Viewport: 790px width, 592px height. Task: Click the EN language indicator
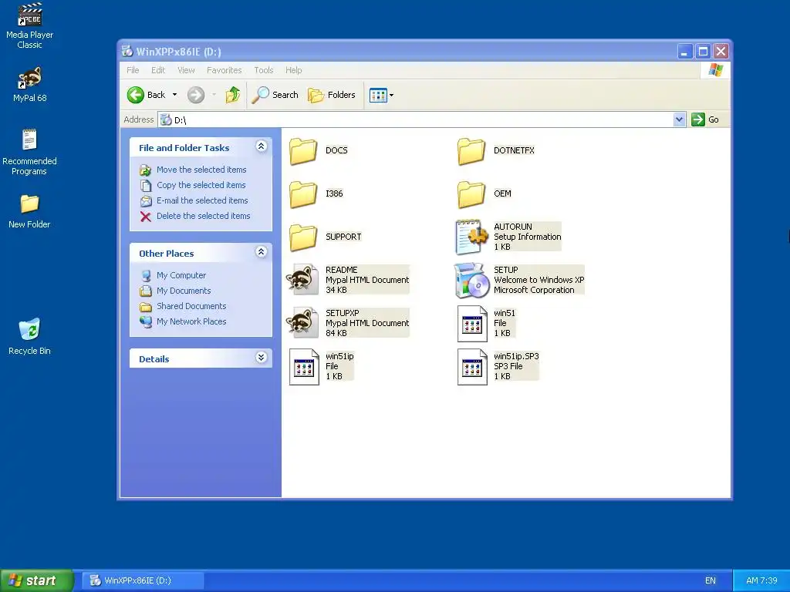pyautogui.click(x=711, y=581)
